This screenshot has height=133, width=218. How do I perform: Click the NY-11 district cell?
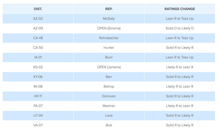[38, 96]
